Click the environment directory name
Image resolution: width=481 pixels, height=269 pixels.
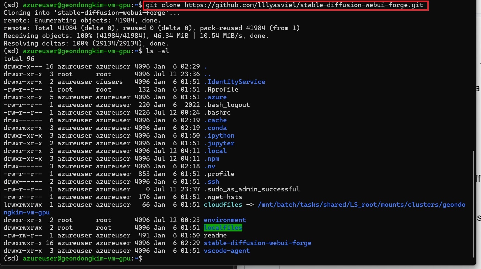225,220
